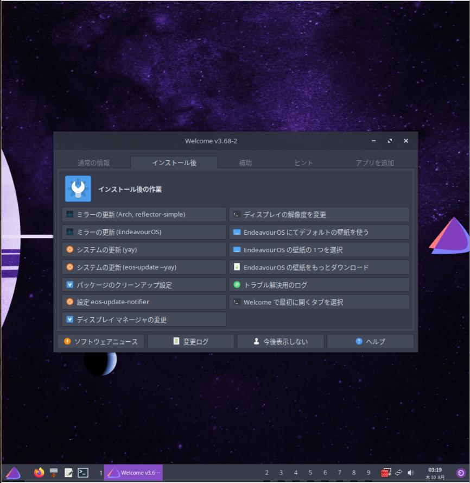Click ミラーの更新 (EndeavourOS) button
470x483 pixels.
pos(144,232)
